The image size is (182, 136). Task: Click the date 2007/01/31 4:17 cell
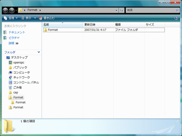tap(95, 30)
